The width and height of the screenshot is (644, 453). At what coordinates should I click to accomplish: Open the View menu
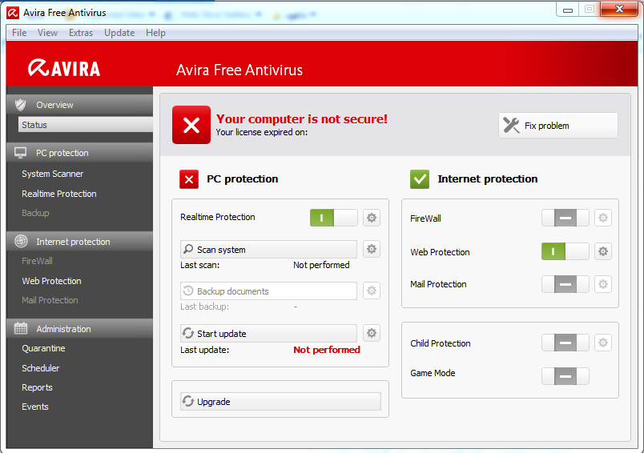(x=47, y=33)
